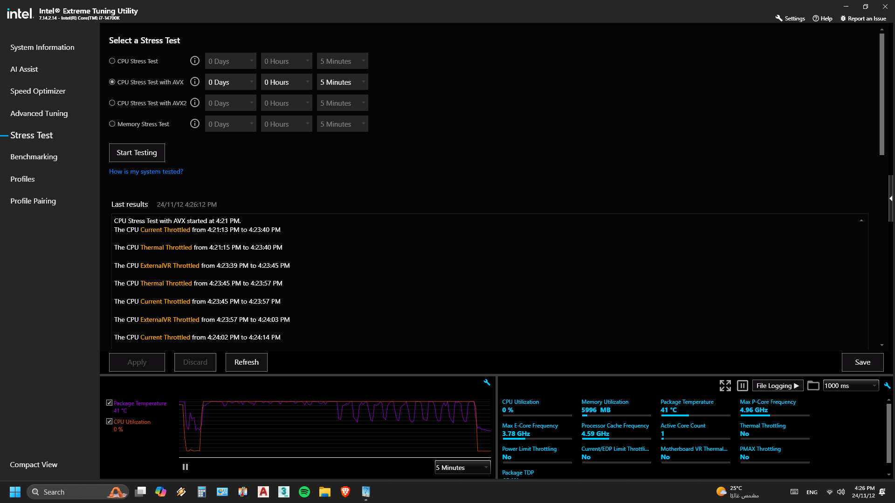The width and height of the screenshot is (895, 503).
Task: Click monitors panel vertical scrollbar
Action: point(888,433)
